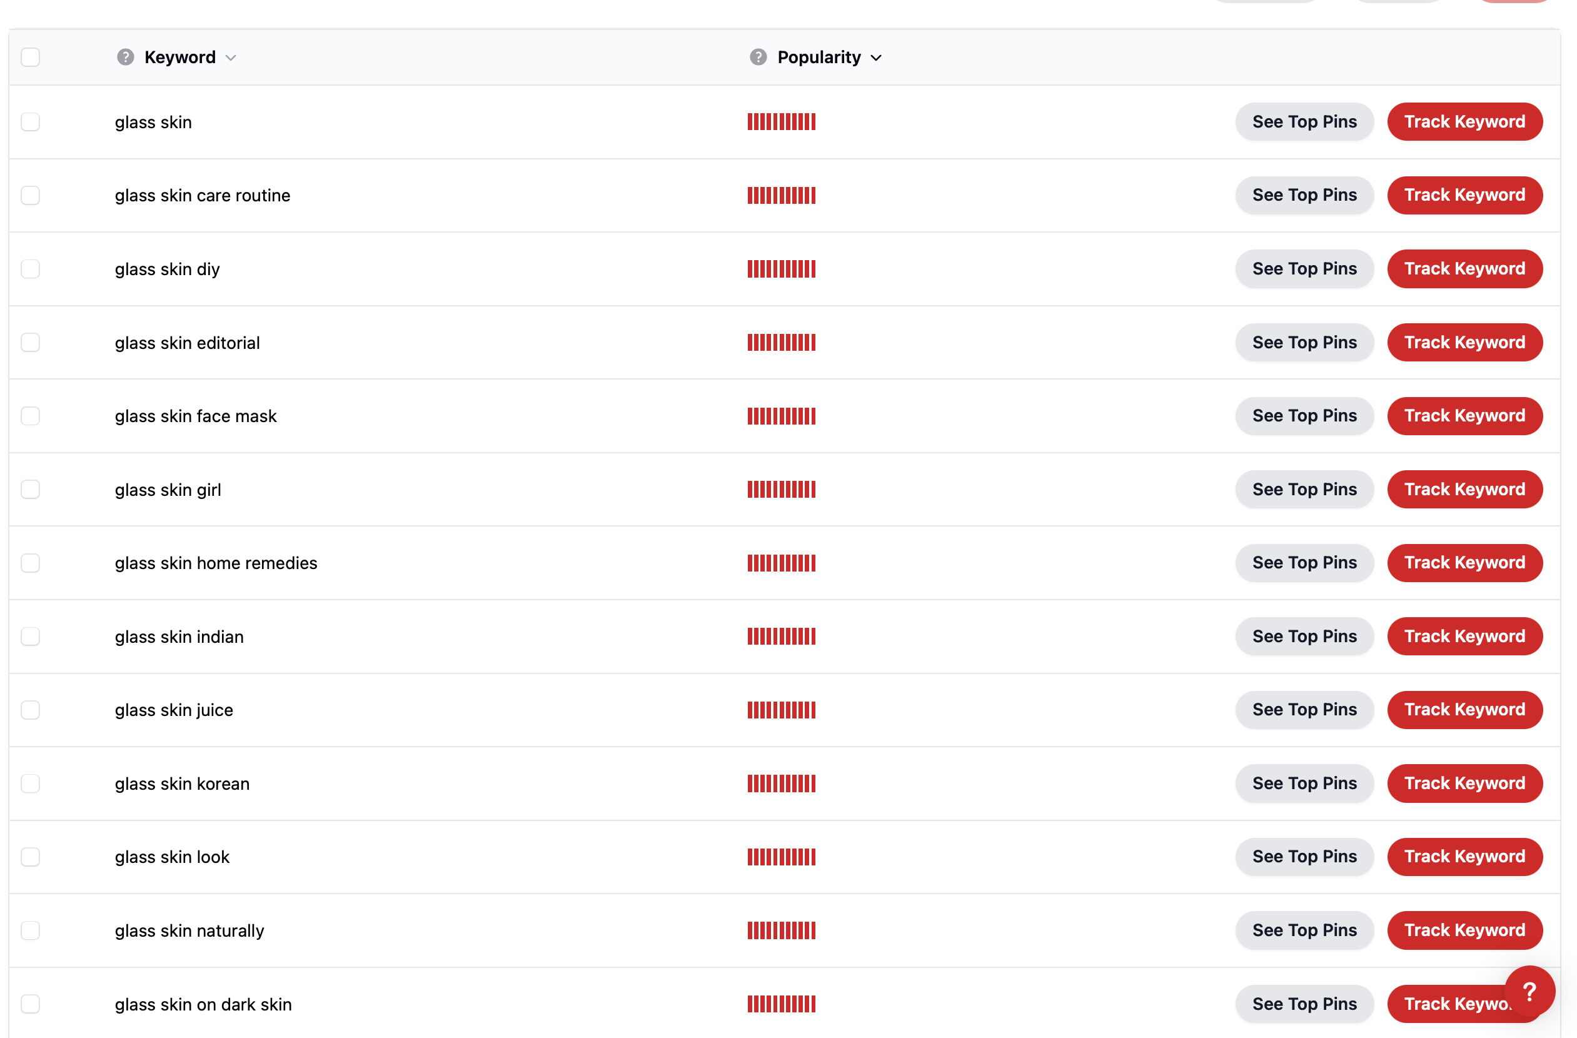Check the select-all checkbox in header
Viewport: 1577px width, 1038px height.
pyautogui.click(x=31, y=57)
